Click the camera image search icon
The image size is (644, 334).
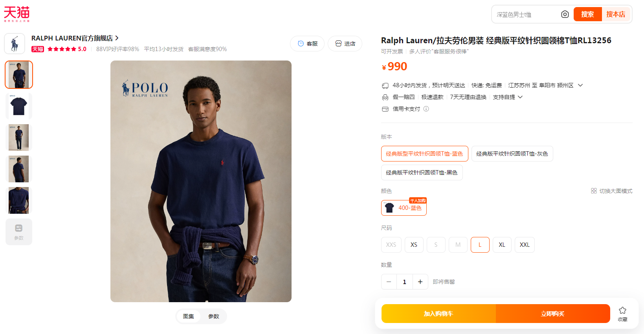565,15
